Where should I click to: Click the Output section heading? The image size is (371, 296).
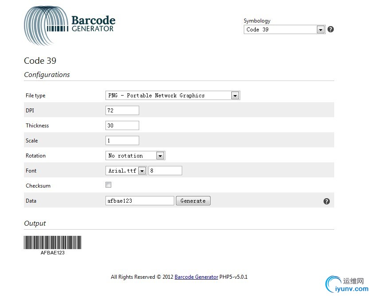(35, 223)
